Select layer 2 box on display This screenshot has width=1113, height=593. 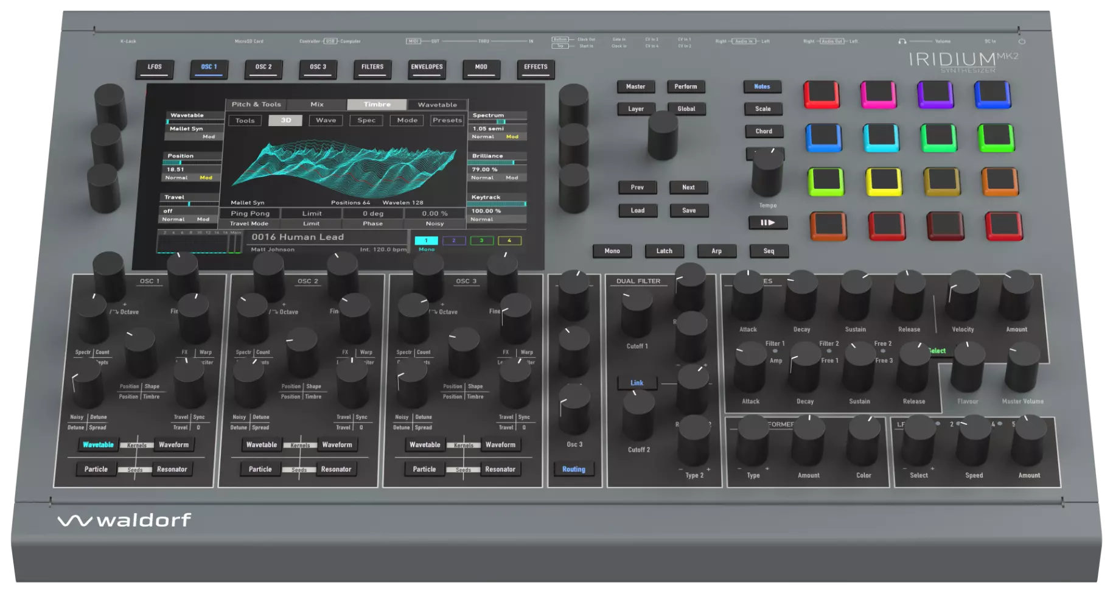[454, 240]
